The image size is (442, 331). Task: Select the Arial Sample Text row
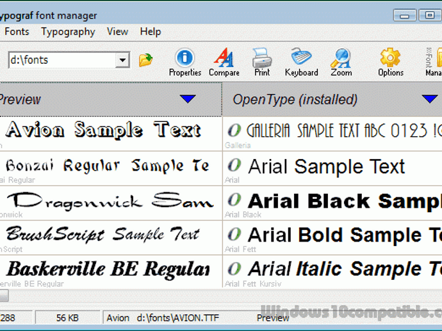332,169
